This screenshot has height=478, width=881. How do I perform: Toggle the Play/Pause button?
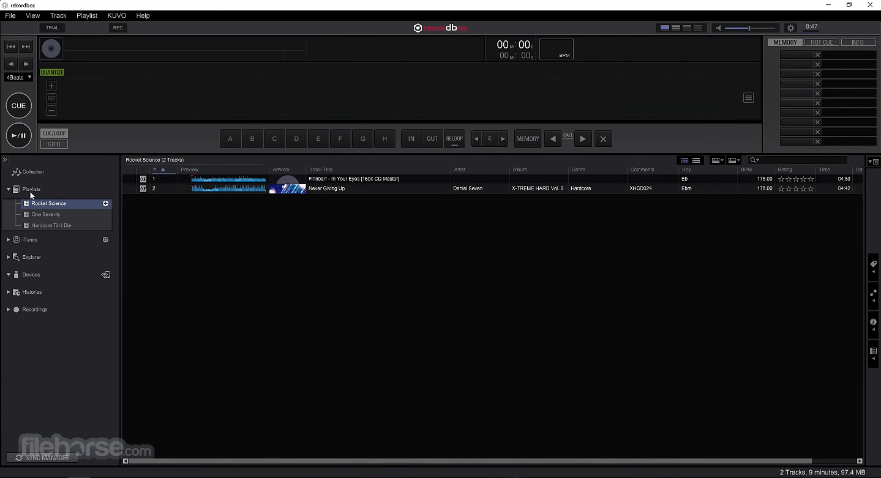pyautogui.click(x=19, y=135)
